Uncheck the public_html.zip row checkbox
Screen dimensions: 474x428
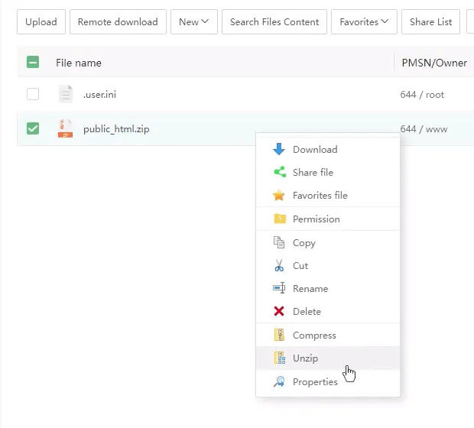click(x=33, y=128)
